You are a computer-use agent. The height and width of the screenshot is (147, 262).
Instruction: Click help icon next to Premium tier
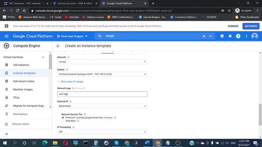(115, 118)
